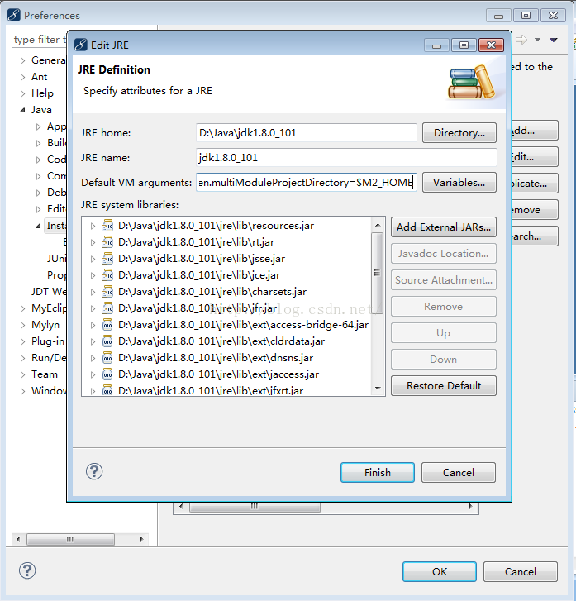Select the access-bridge-64.jar library icon

107,325
